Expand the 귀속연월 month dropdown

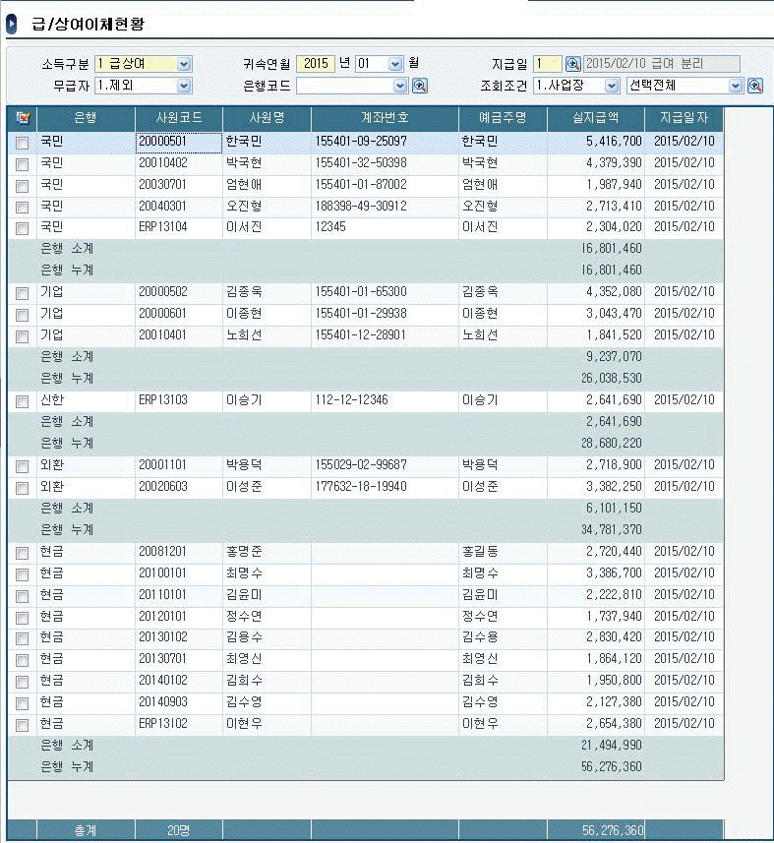[x=395, y=64]
